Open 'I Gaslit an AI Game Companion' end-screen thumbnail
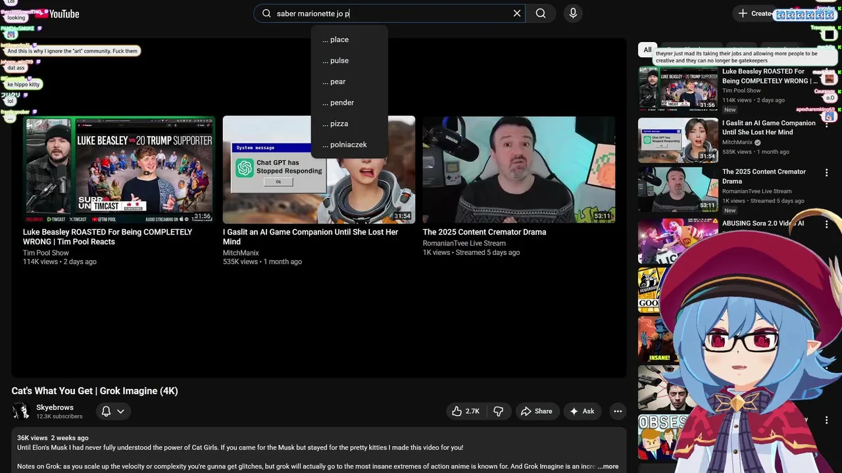This screenshot has width=842, height=473. (x=319, y=170)
